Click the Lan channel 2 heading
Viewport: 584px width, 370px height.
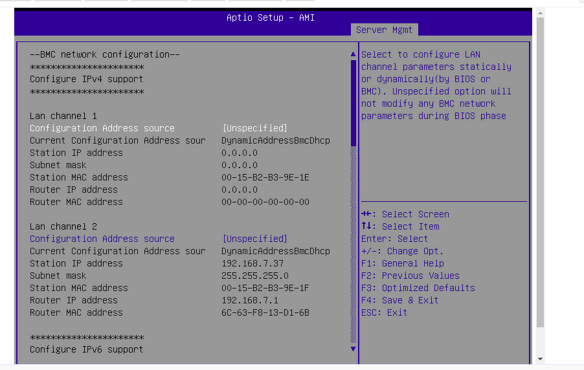click(x=63, y=226)
